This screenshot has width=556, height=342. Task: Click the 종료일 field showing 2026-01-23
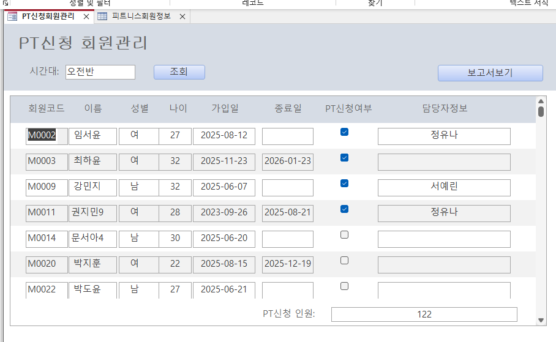287,162
